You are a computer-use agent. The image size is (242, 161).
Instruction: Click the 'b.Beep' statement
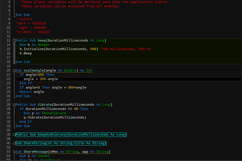26,53
